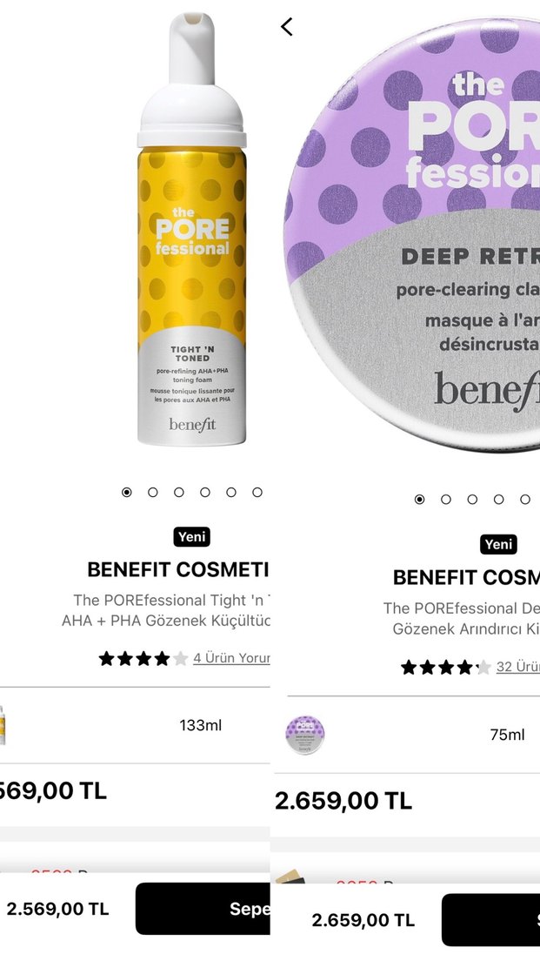The height and width of the screenshot is (961, 540).
Task: Select the 75ml size option
Action: (x=413, y=734)
